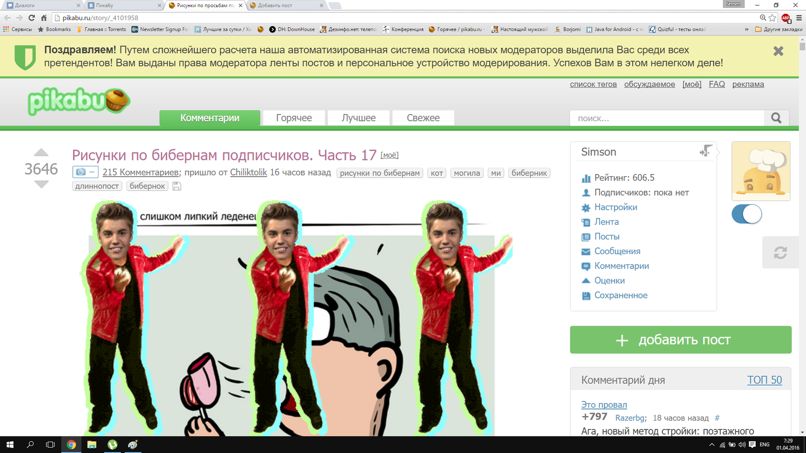This screenshot has width=806, height=453.
Task: Open the Это провал link
Action: (604, 404)
